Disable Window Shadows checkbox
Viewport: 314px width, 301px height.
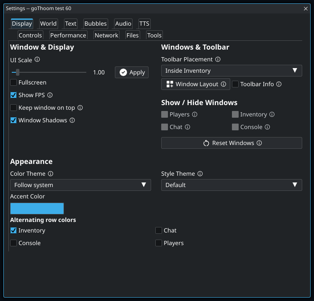point(13,120)
